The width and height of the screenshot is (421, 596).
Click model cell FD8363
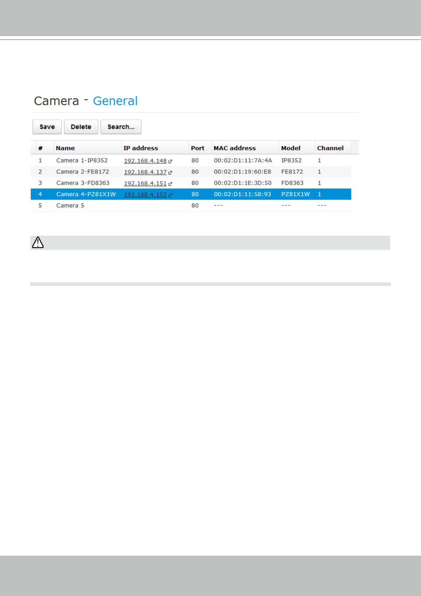click(292, 183)
